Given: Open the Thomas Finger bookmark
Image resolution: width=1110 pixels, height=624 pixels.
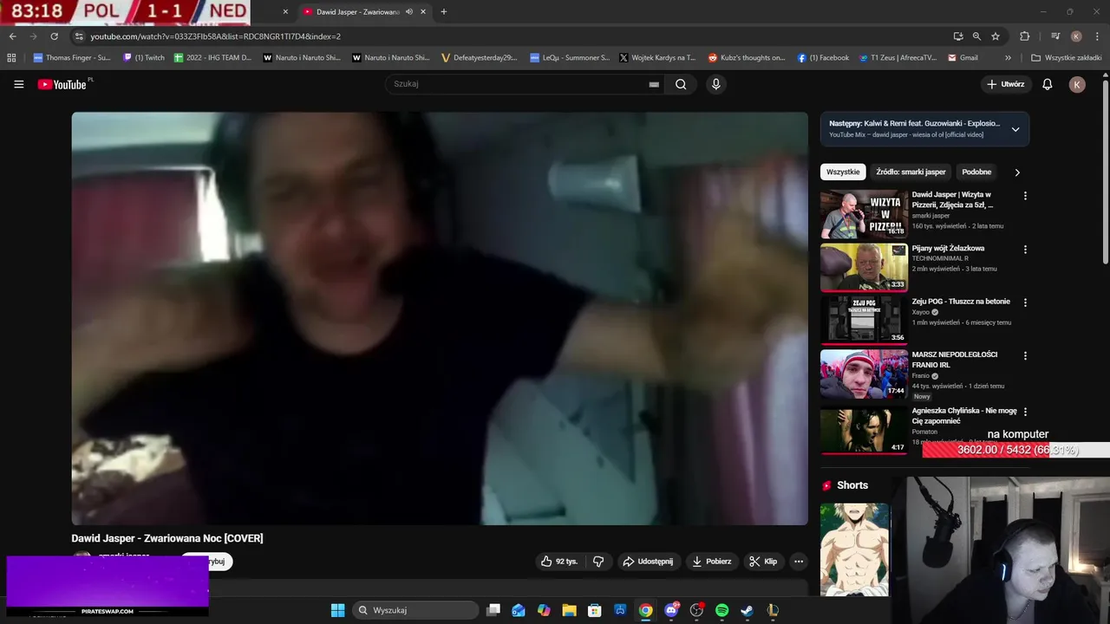Looking at the screenshot, I should [x=72, y=58].
